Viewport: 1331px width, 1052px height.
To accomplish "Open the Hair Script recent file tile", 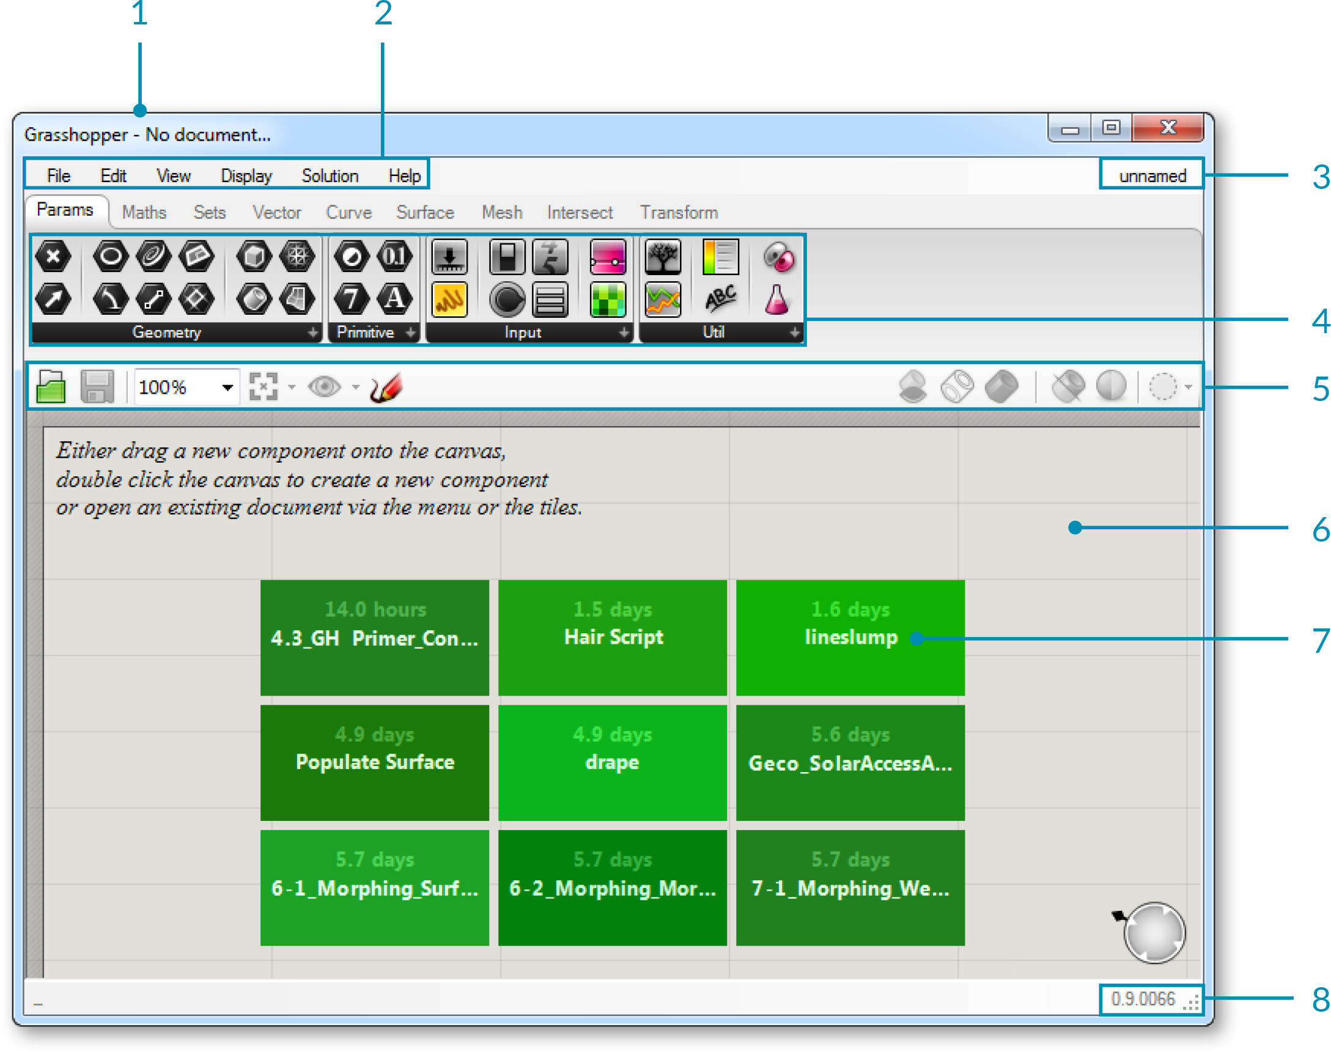I will point(613,638).
